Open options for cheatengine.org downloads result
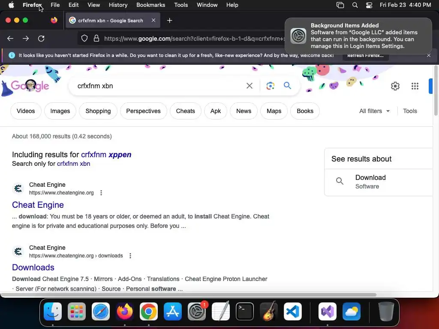This screenshot has width=439, height=329. pyautogui.click(x=130, y=256)
